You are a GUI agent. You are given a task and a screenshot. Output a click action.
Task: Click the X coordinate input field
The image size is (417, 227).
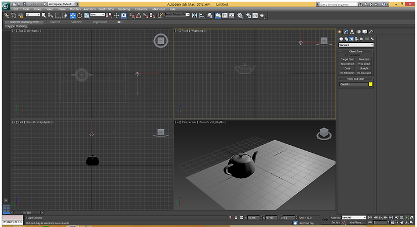[254, 218]
